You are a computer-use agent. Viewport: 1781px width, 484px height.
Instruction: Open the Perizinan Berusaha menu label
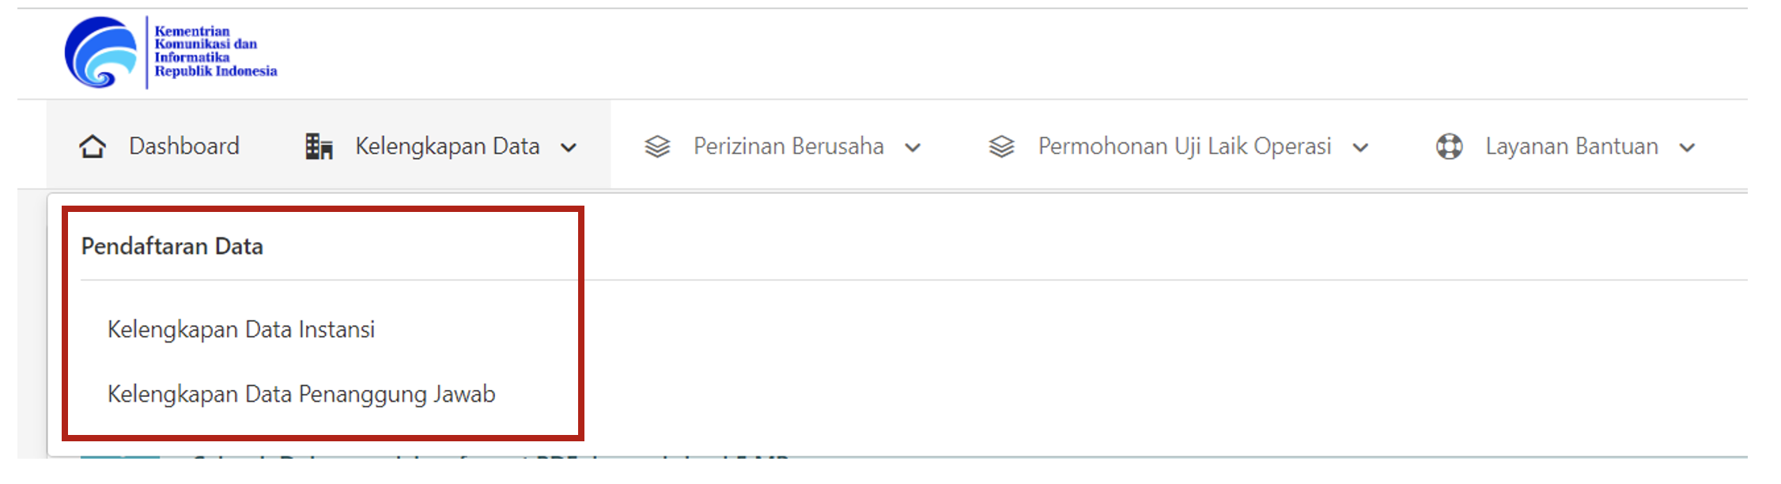pos(788,146)
